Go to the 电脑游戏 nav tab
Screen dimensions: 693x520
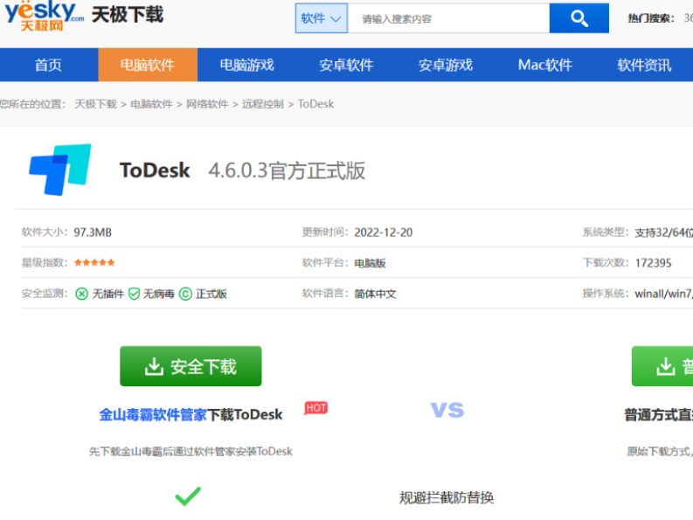247,65
